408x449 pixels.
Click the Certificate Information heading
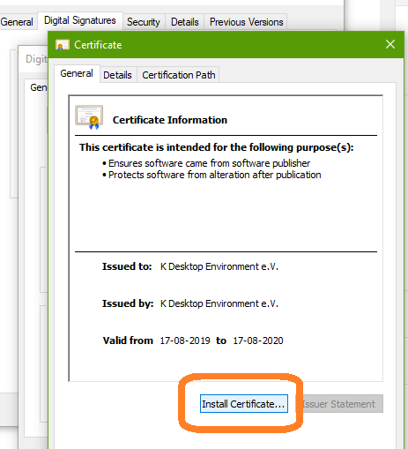[170, 120]
